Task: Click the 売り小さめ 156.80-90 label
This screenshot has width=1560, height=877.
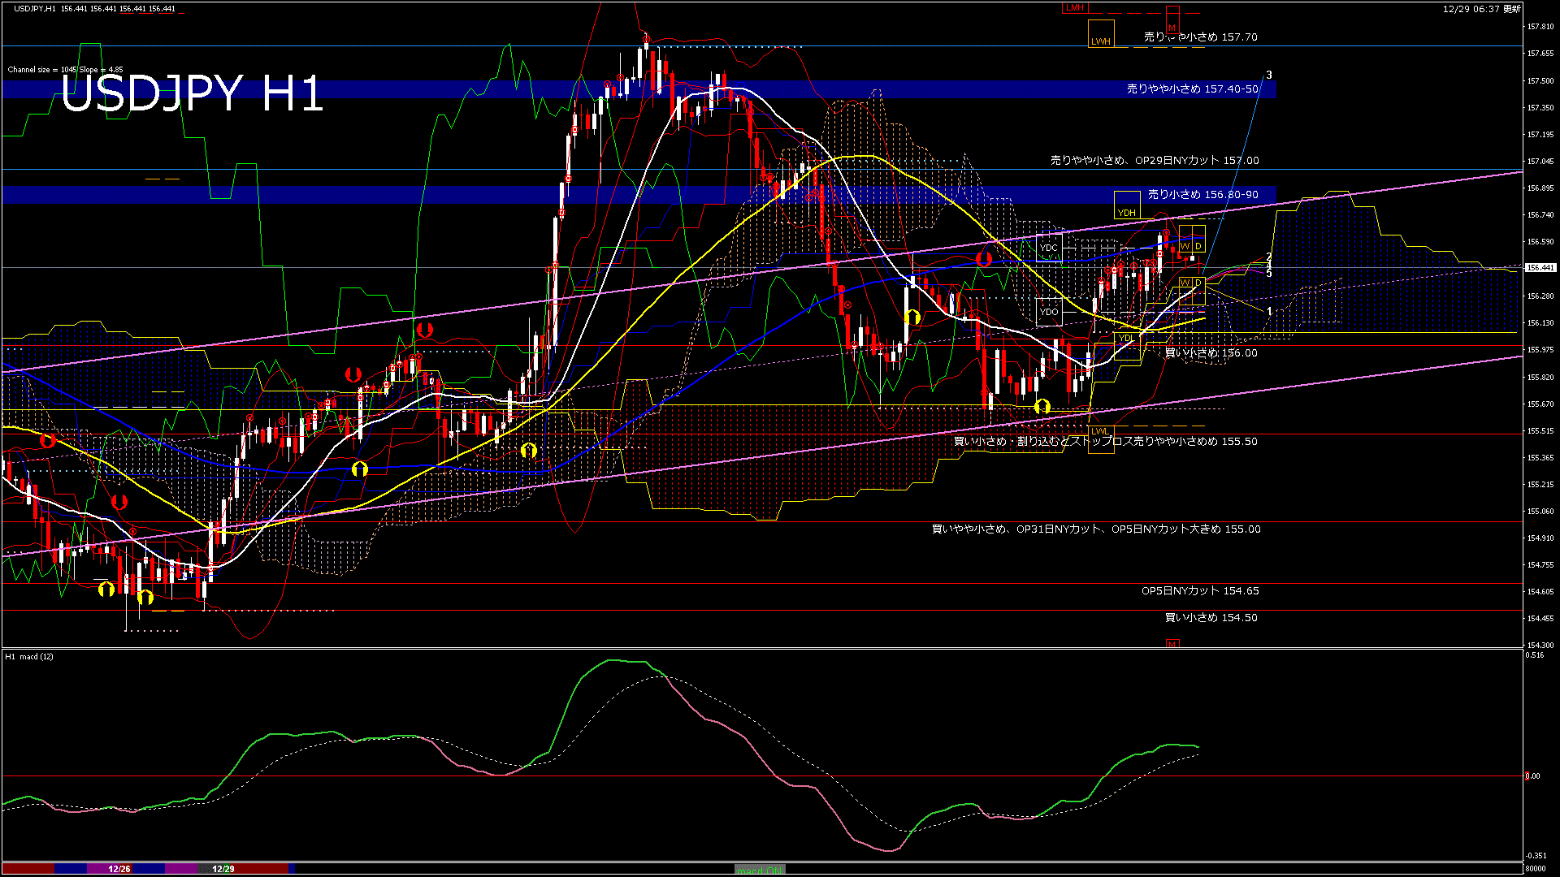Action: 1202,195
